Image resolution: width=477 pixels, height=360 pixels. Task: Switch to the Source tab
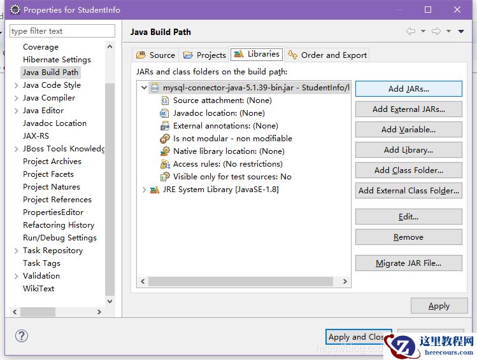click(x=156, y=55)
